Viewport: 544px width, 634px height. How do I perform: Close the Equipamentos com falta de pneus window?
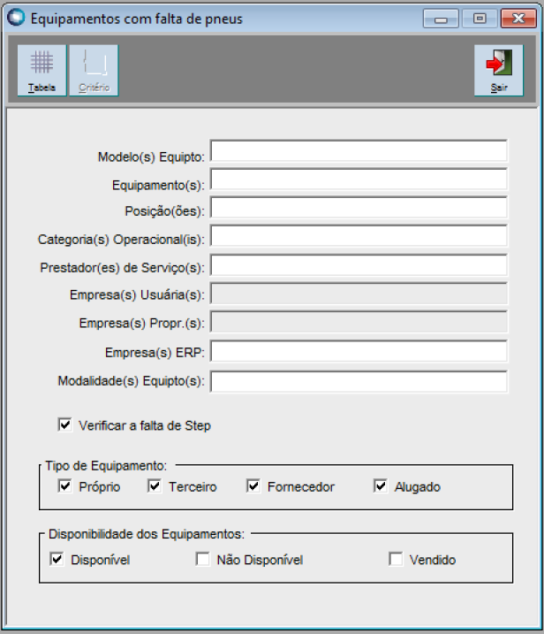(518, 19)
